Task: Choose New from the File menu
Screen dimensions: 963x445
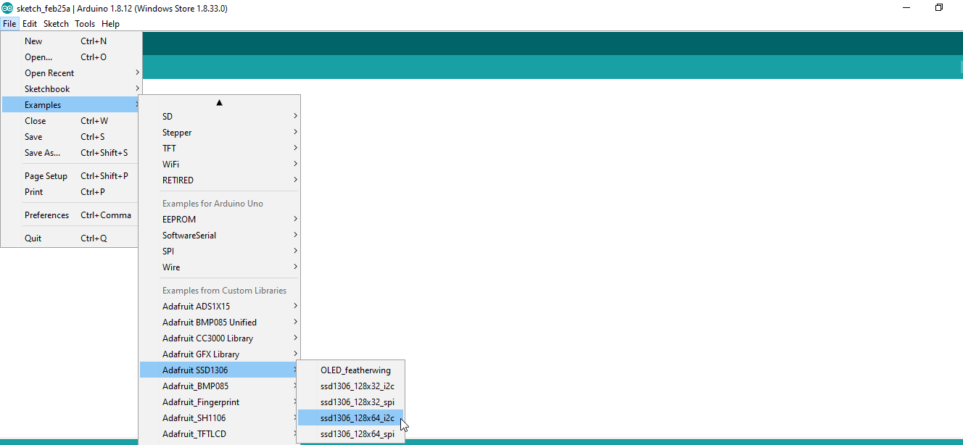Action: point(71,41)
